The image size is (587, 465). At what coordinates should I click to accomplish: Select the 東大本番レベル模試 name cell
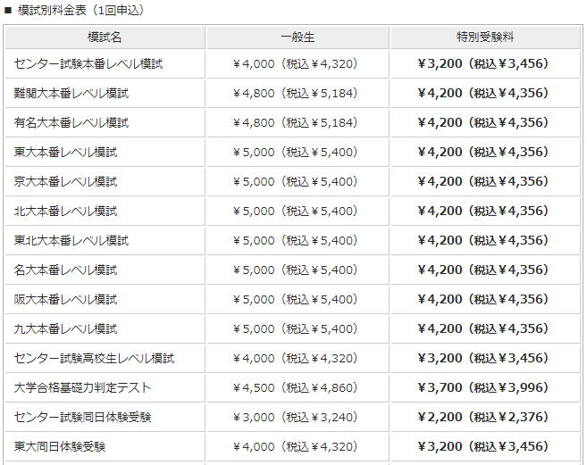click(105, 153)
